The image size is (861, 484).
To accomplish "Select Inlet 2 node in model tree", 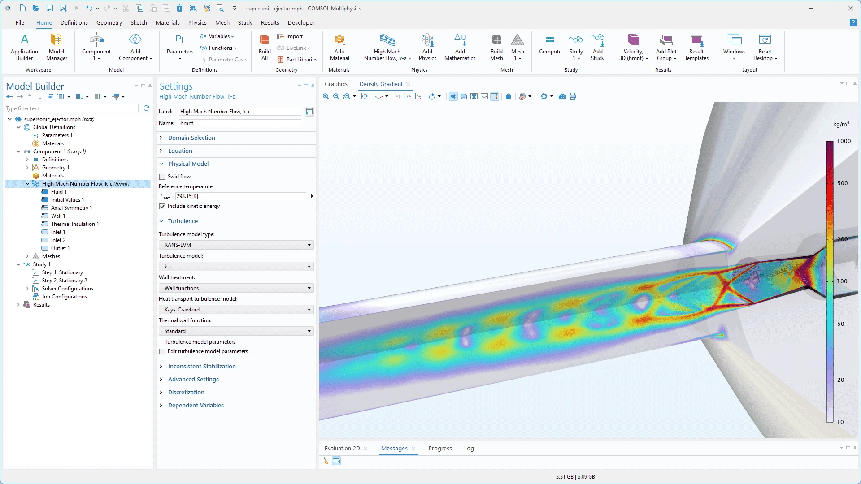I will click(58, 240).
